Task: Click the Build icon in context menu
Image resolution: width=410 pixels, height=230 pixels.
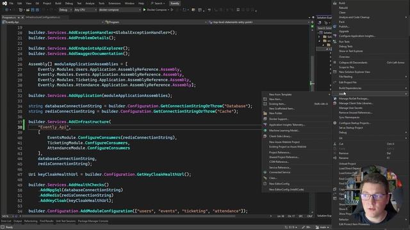Action: click(x=335, y=3)
